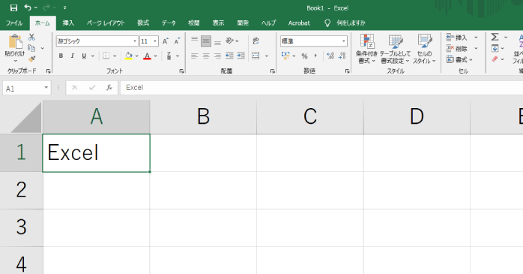Align text right
The image size is (523, 274).
(217, 56)
